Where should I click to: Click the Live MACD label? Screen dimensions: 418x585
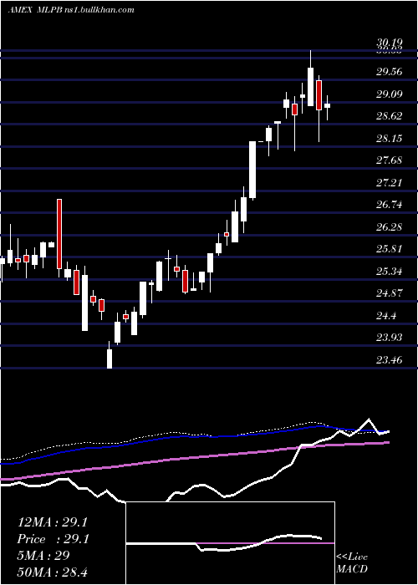352,563
